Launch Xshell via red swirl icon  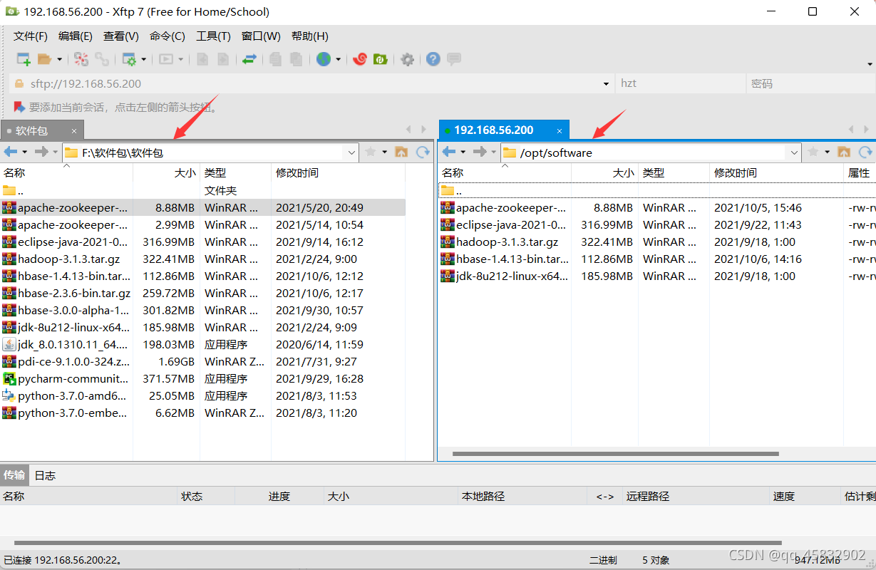click(360, 59)
